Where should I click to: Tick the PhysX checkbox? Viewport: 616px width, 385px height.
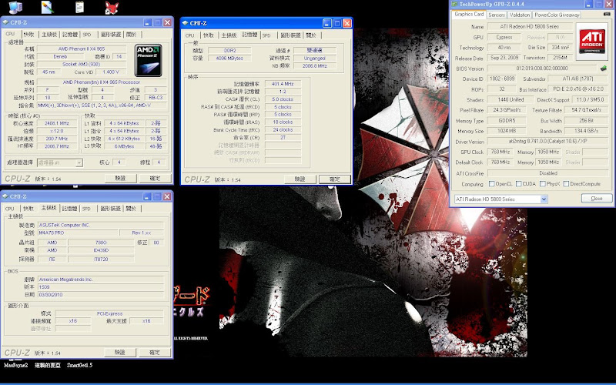(543, 184)
